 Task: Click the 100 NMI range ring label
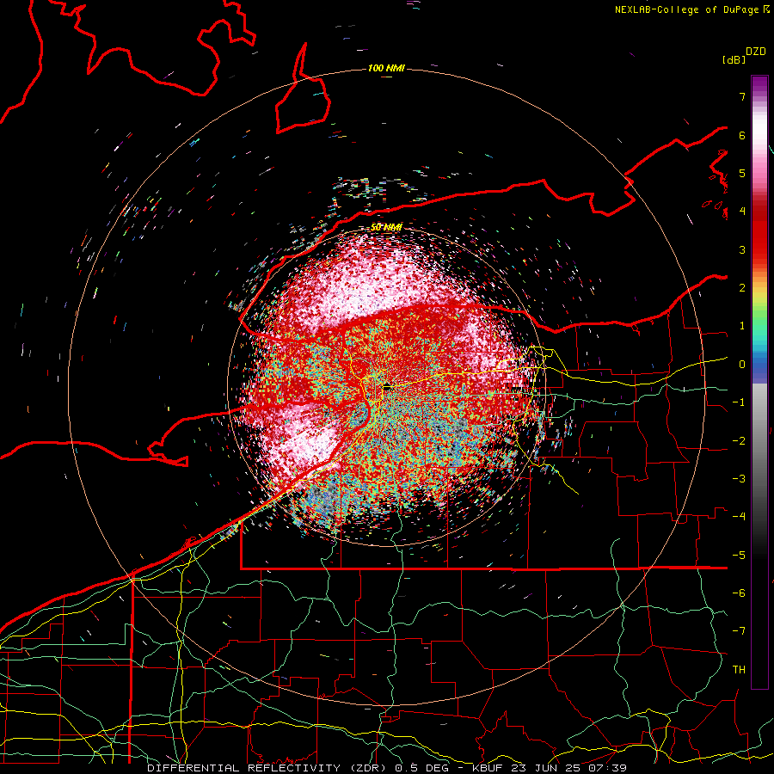click(x=386, y=68)
